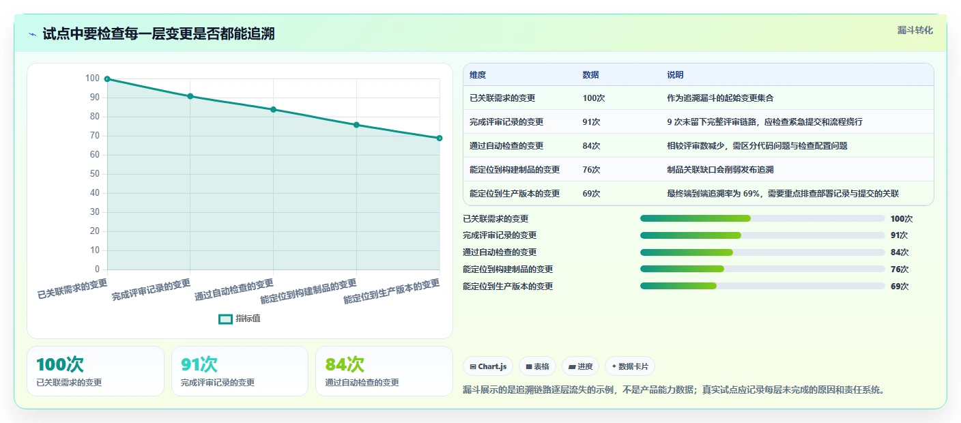Screen dimensions: 961x423
Task: Click the 100次 stat card
Action: tap(96, 371)
